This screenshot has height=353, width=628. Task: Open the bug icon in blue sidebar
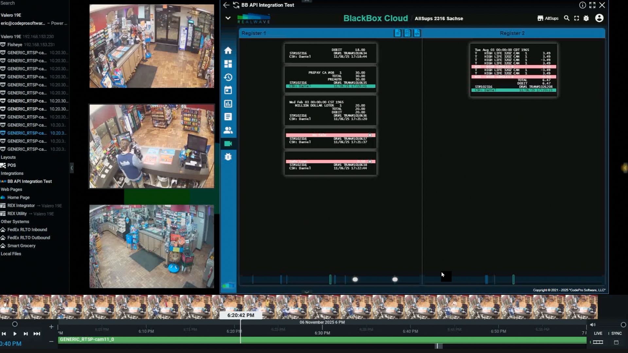click(x=228, y=157)
